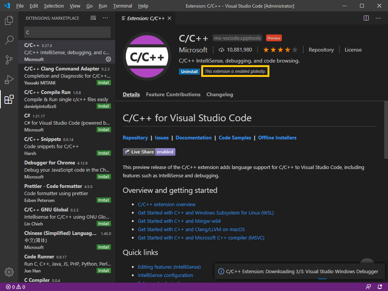Install C/C++ Snippets extension

(x=104, y=153)
